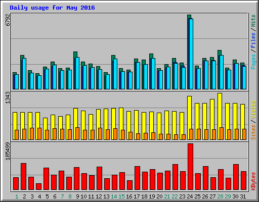The width and height of the screenshot is (259, 202).
Task: Click the red KBytes bar for day 16
Action: (130, 185)
